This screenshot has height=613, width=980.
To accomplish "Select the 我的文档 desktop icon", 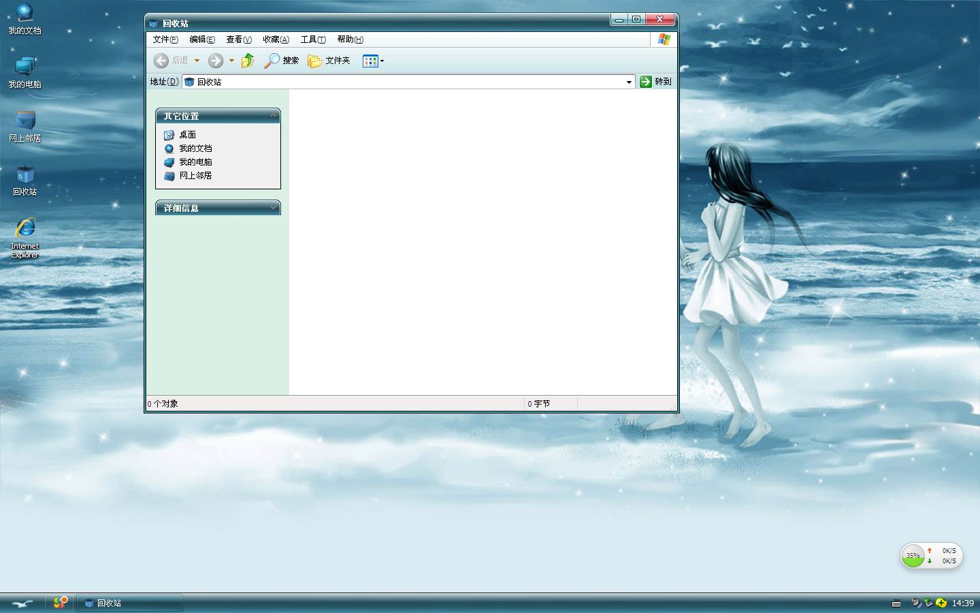I will click(x=24, y=19).
